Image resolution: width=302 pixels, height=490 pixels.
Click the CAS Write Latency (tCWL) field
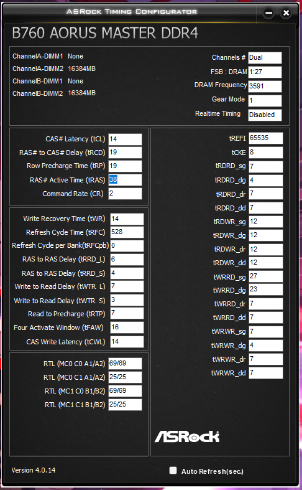pyautogui.click(x=127, y=342)
